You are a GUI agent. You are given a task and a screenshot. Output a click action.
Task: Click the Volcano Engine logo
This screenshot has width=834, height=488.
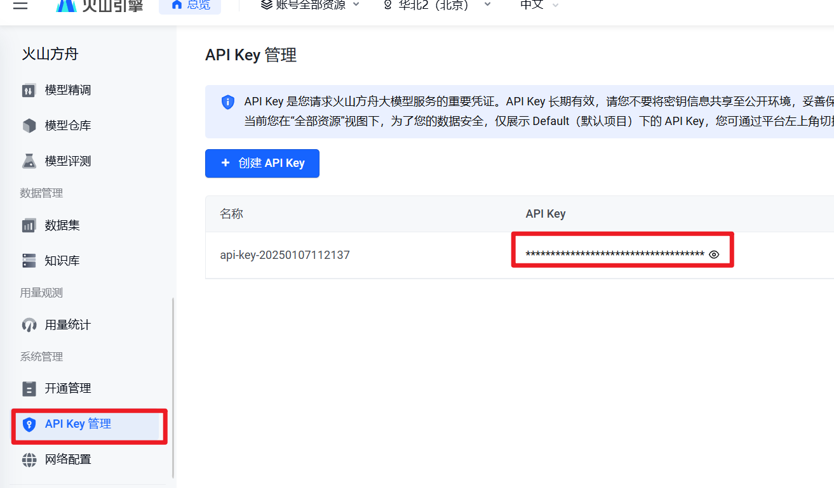[99, 6]
